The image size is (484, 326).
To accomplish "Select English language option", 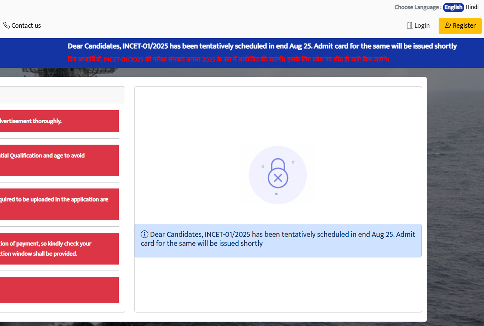I will click(x=453, y=7).
